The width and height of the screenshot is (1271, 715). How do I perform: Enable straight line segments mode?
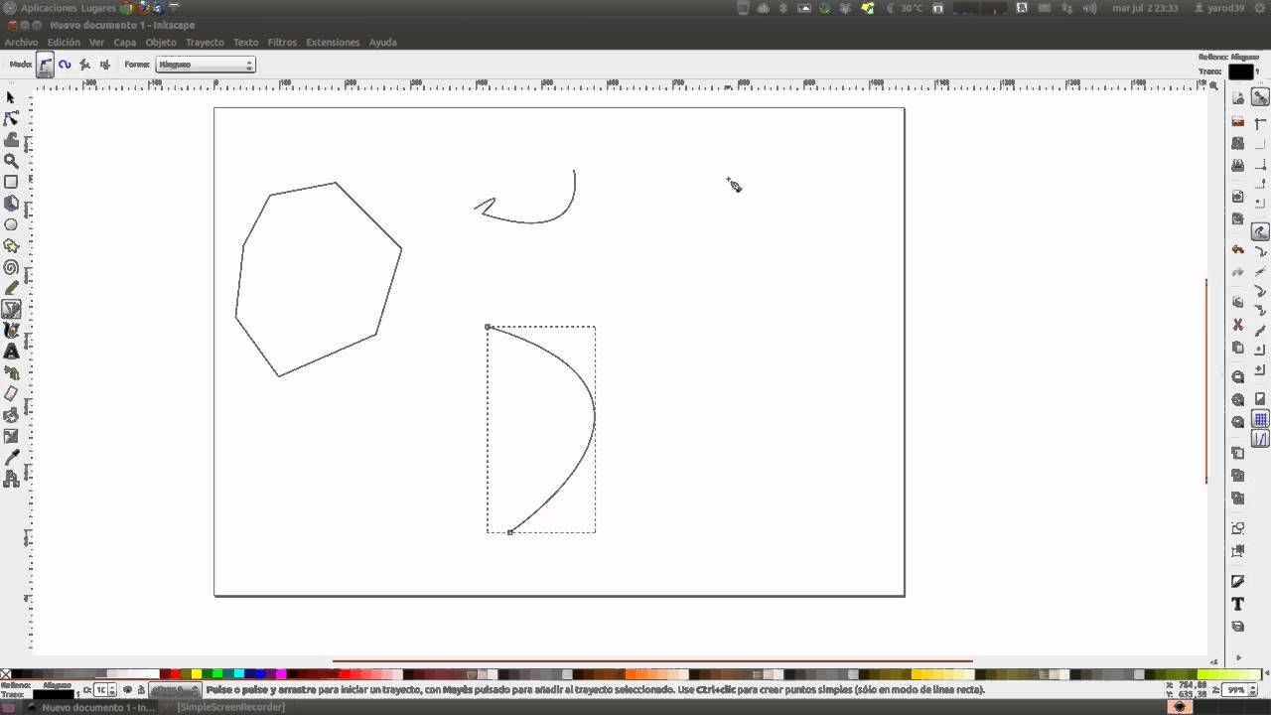[x=84, y=65]
